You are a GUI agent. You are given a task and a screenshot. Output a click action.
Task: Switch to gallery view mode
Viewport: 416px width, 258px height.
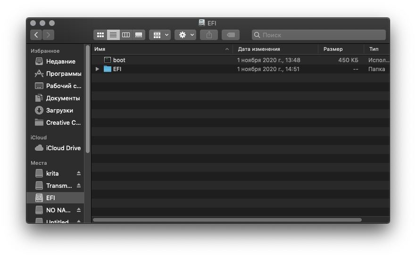tap(139, 35)
